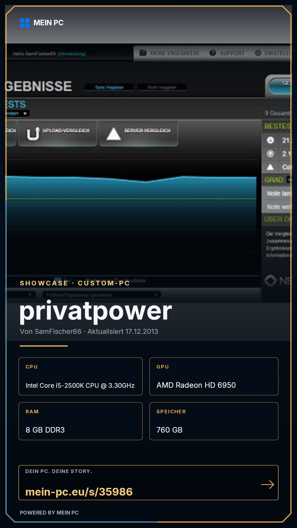Click the download circle icon beside 21

point(270,140)
